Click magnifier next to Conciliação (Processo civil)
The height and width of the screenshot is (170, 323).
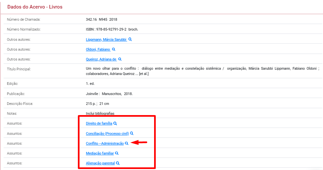(x=132, y=134)
